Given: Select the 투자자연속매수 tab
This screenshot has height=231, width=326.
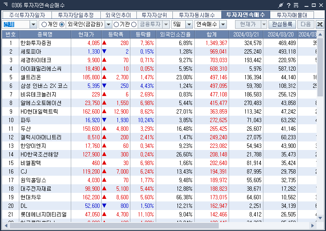Looking at the screenshot, I should [245, 15].
